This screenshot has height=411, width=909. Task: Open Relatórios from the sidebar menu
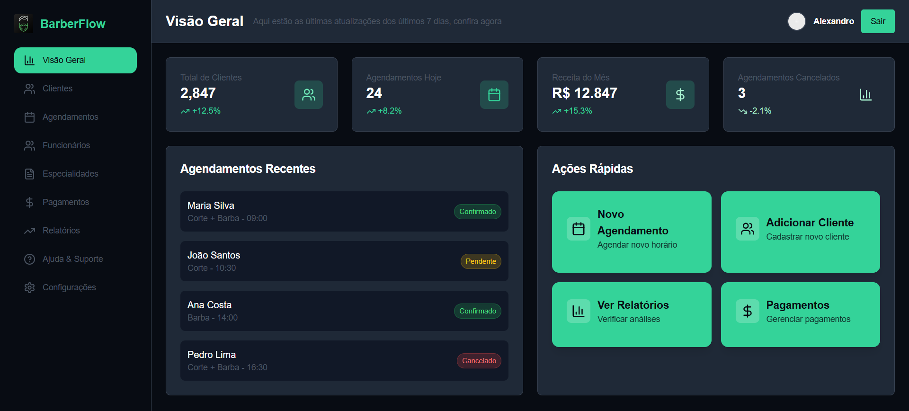click(x=61, y=231)
